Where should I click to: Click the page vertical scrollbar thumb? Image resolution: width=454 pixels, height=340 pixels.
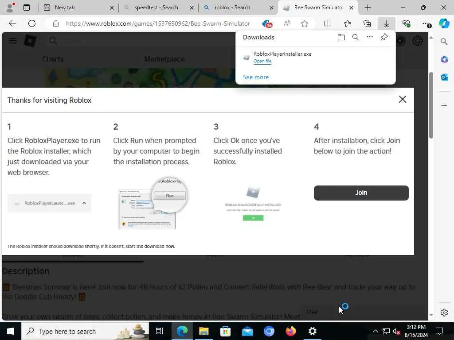(431, 105)
